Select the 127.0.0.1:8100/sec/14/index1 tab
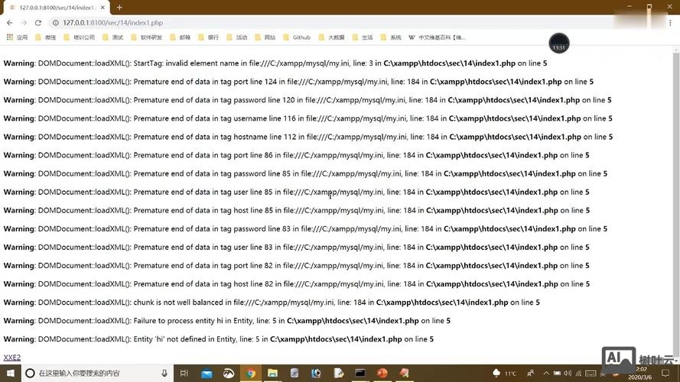This screenshot has width=680, height=382. (55, 7)
